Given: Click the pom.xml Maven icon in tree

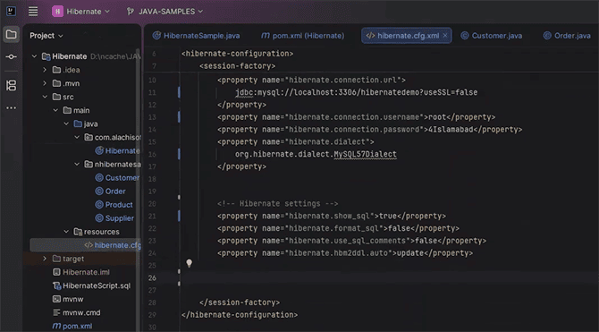Looking at the screenshot, I should [56, 327].
